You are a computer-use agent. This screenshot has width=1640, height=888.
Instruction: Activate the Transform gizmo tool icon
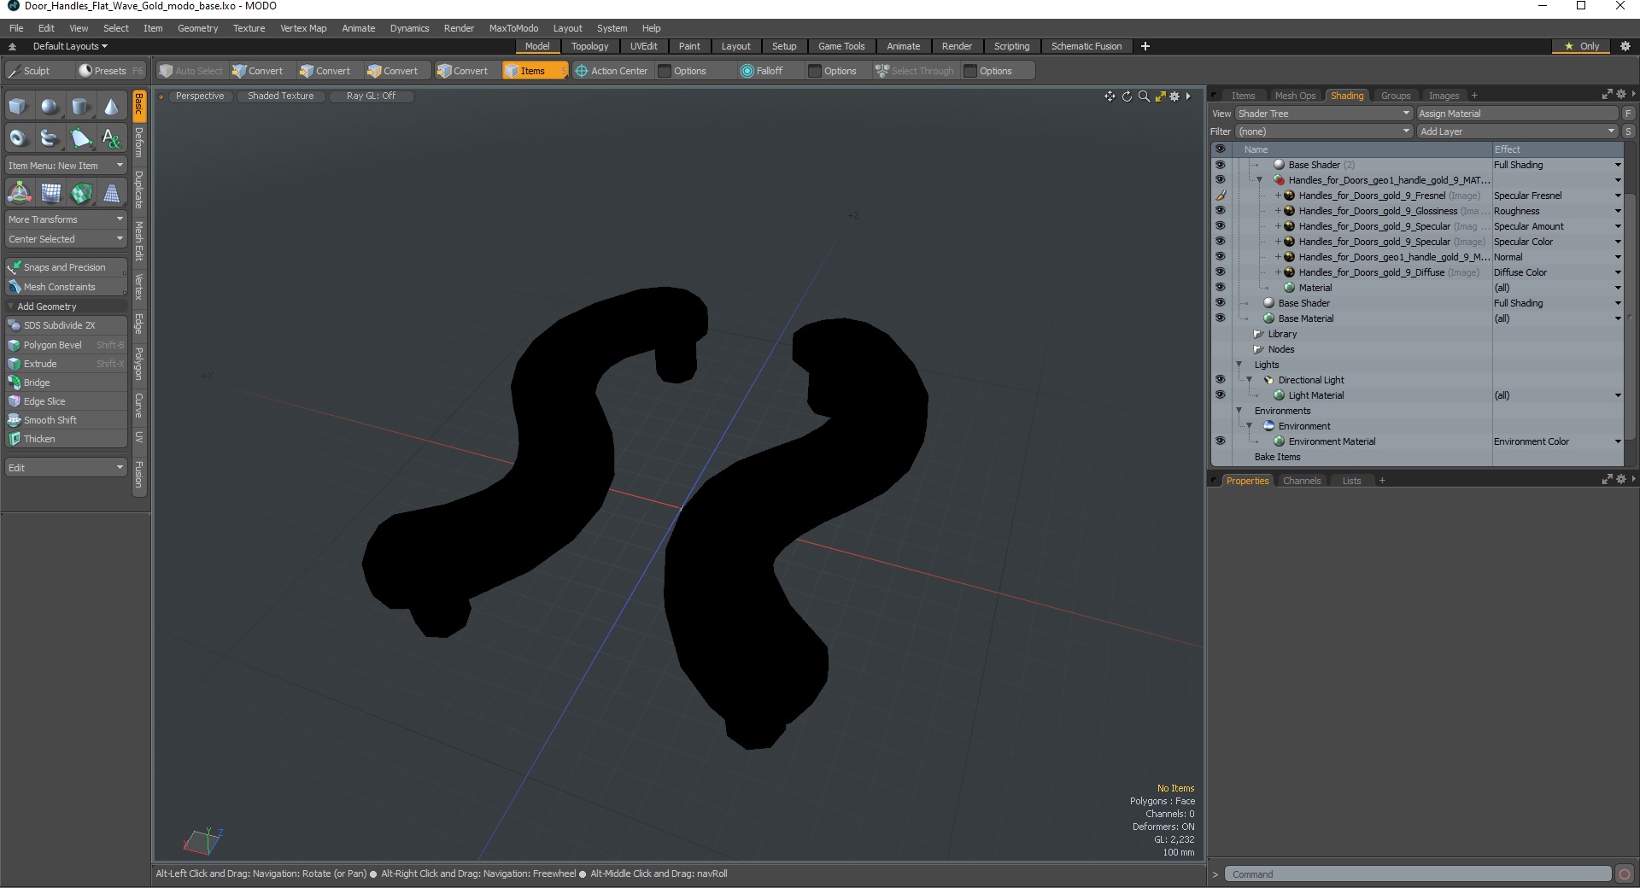[x=19, y=193]
